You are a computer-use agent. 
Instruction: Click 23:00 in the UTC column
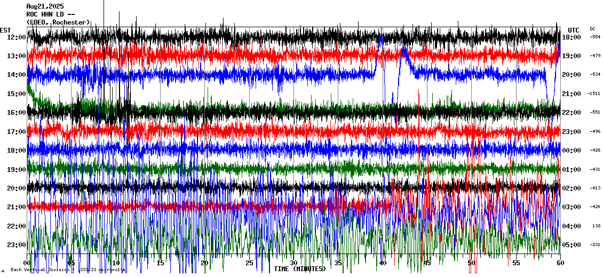[x=572, y=132]
